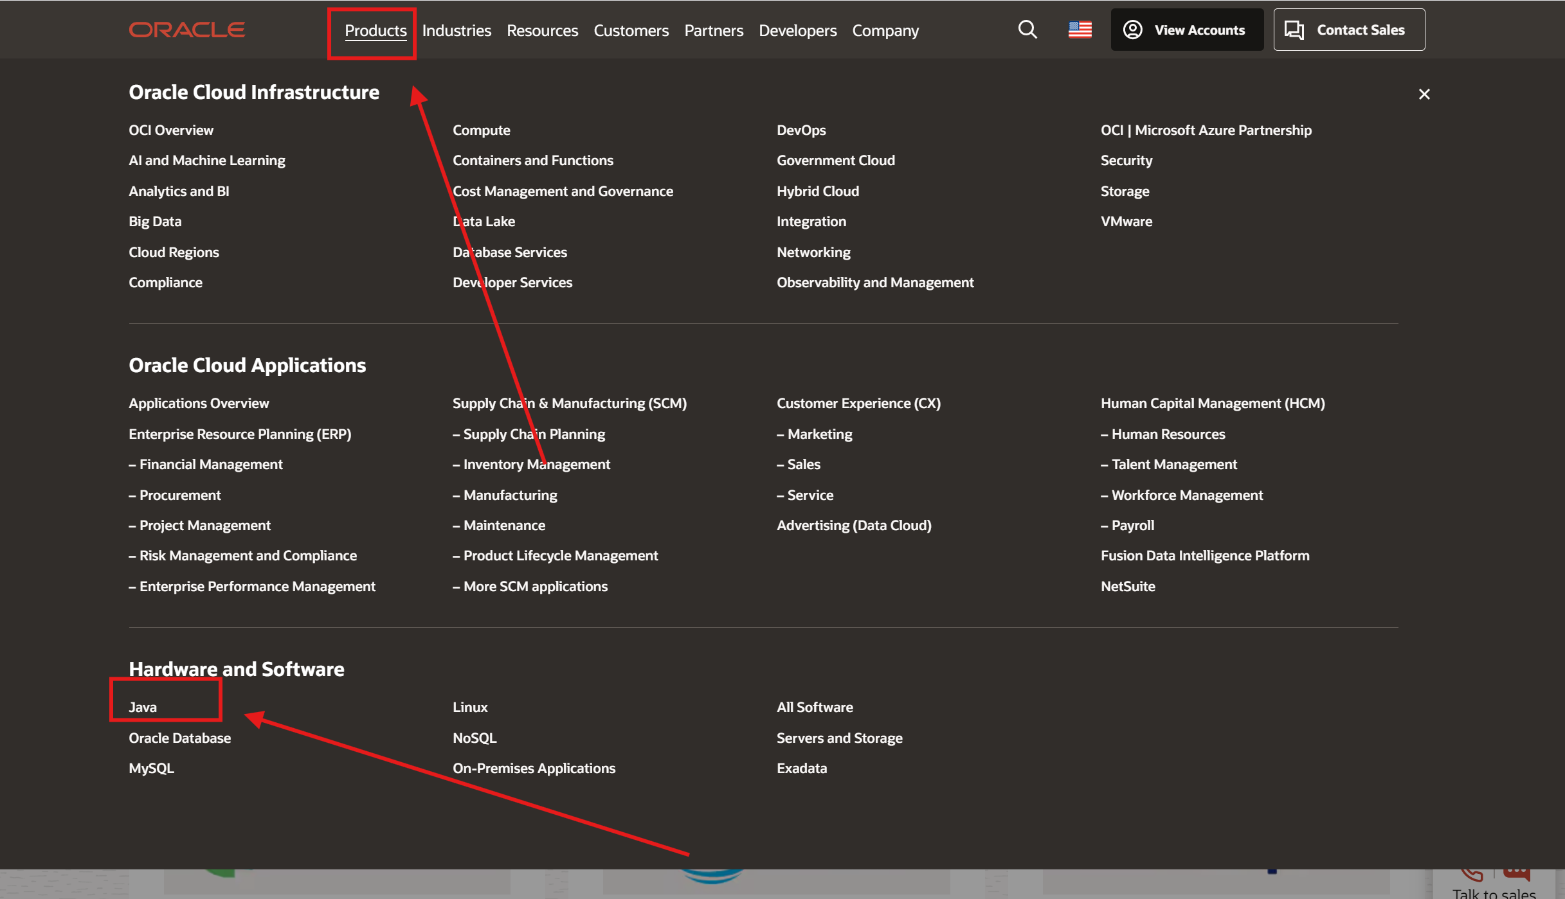The image size is (1565, 899).
Task: Open Enterprise Resource Planning (ERP)
Action: [x=240, y=434]
